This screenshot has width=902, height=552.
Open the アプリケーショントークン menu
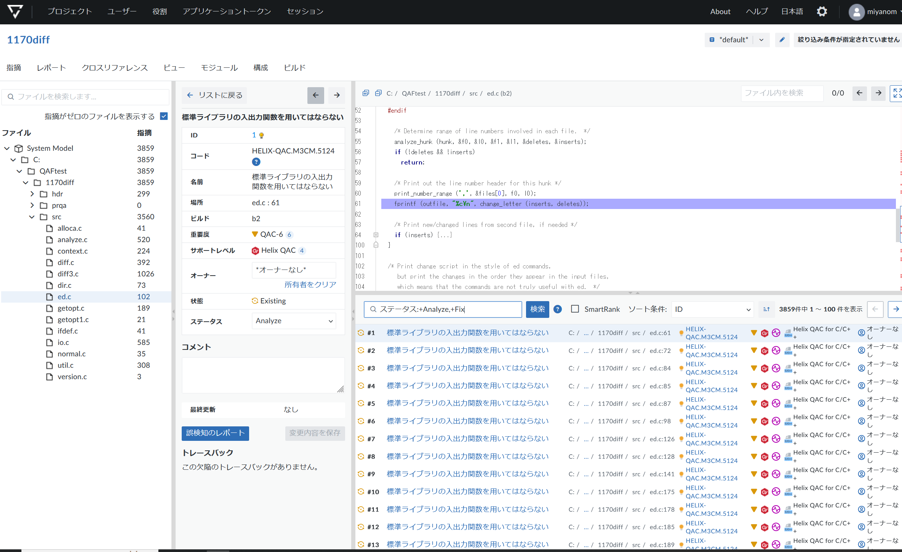(x=227, y=11)
